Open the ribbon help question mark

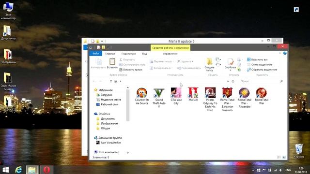coord(285,53)
